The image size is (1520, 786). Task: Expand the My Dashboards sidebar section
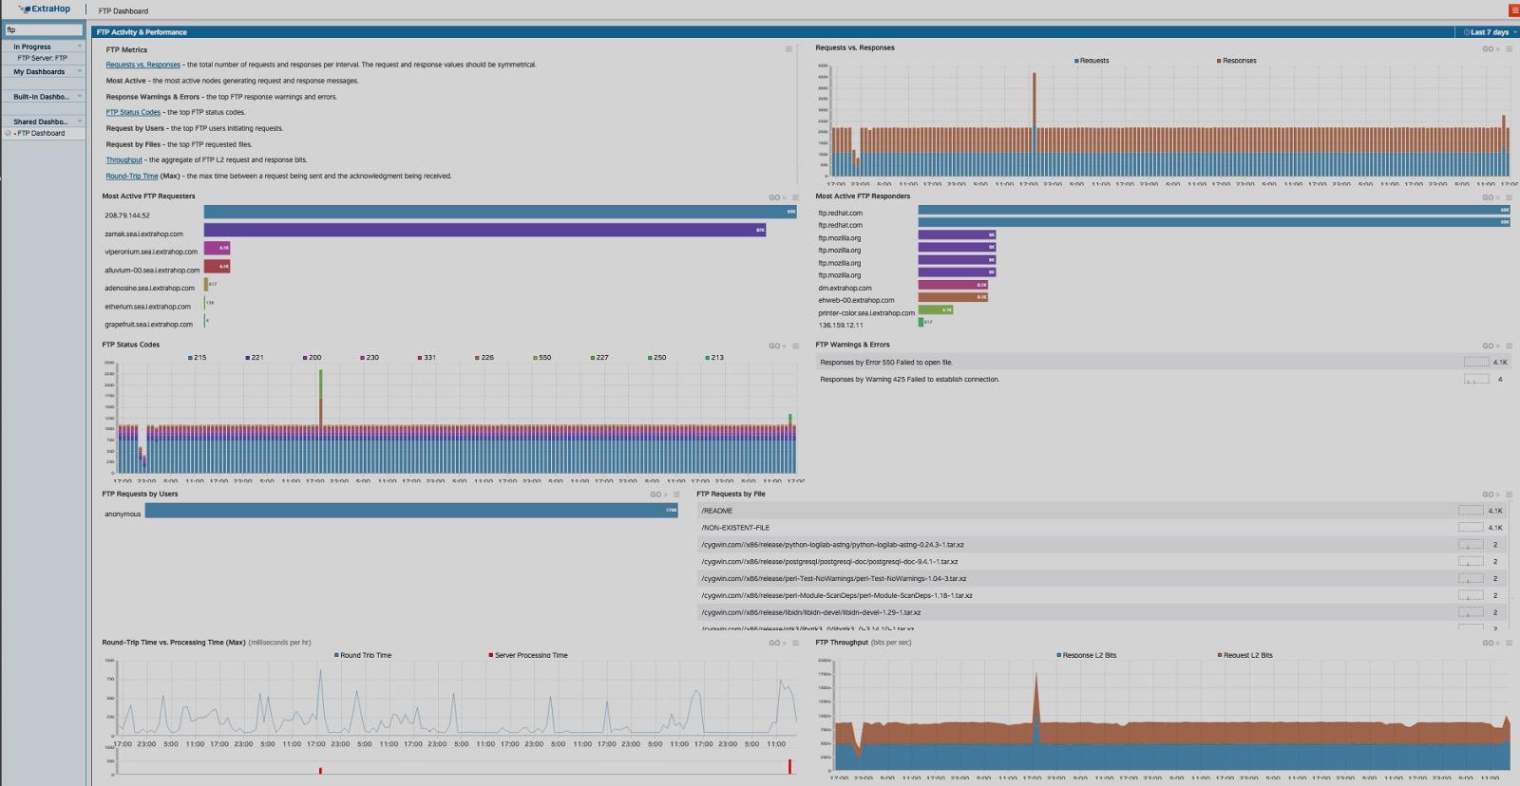(44, 71)
